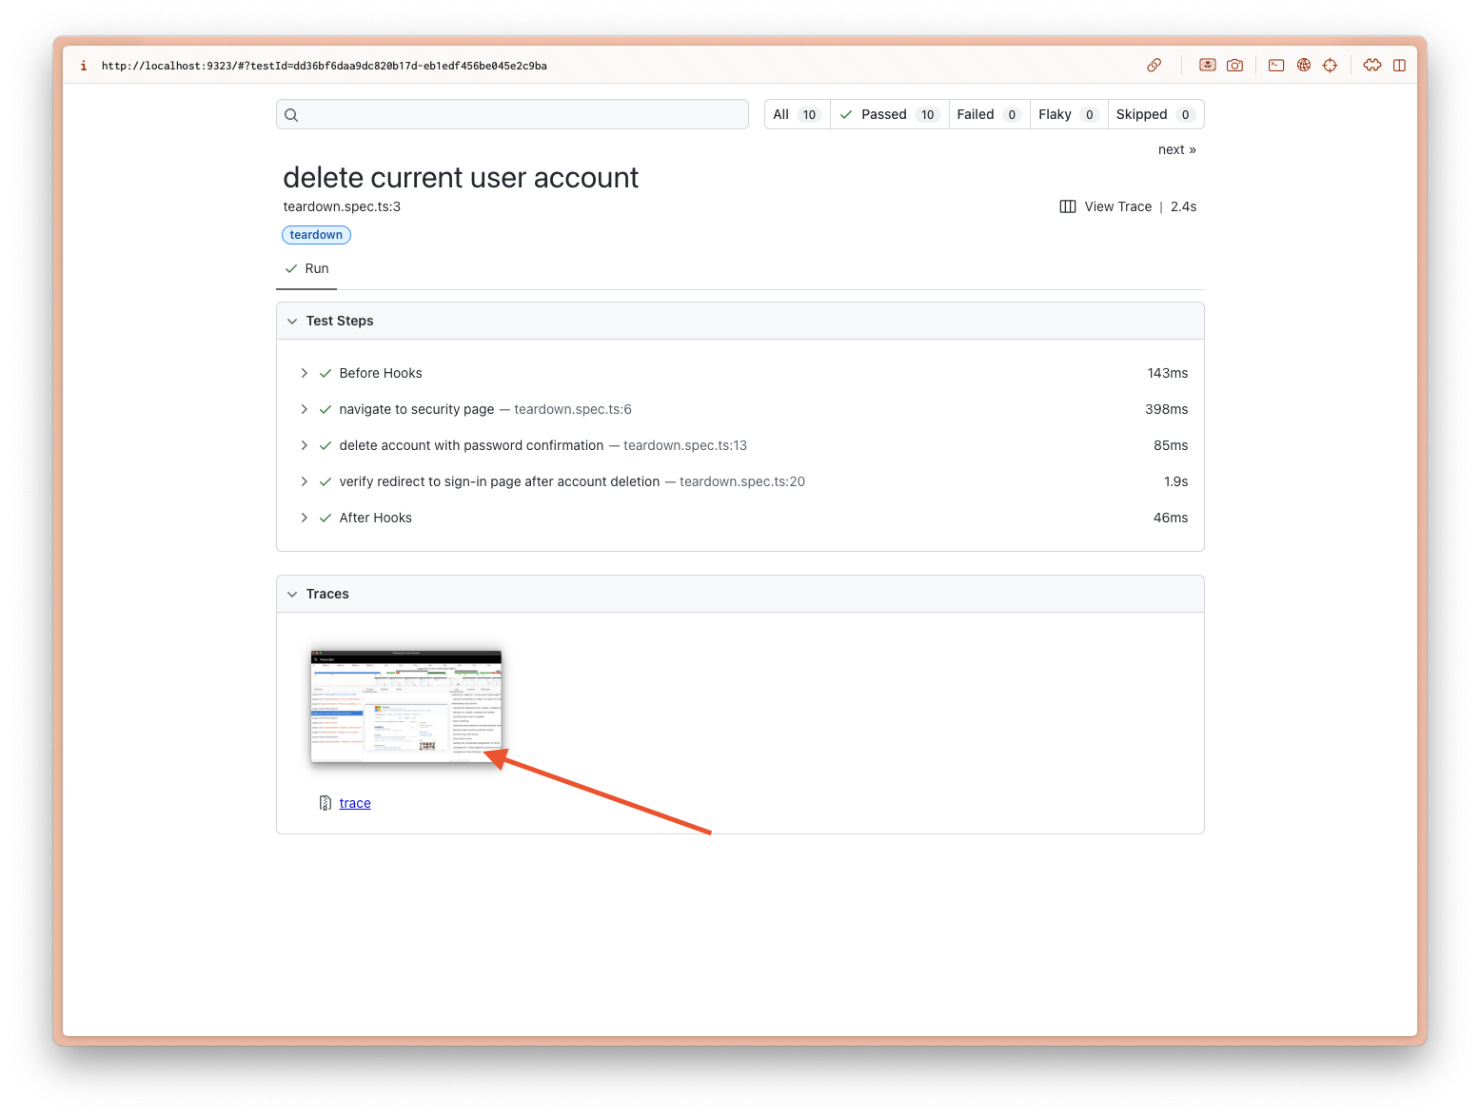The height and width of the screenshot is (1116, 1480).
Task: Go to next test result
Action: (1176, 149)
